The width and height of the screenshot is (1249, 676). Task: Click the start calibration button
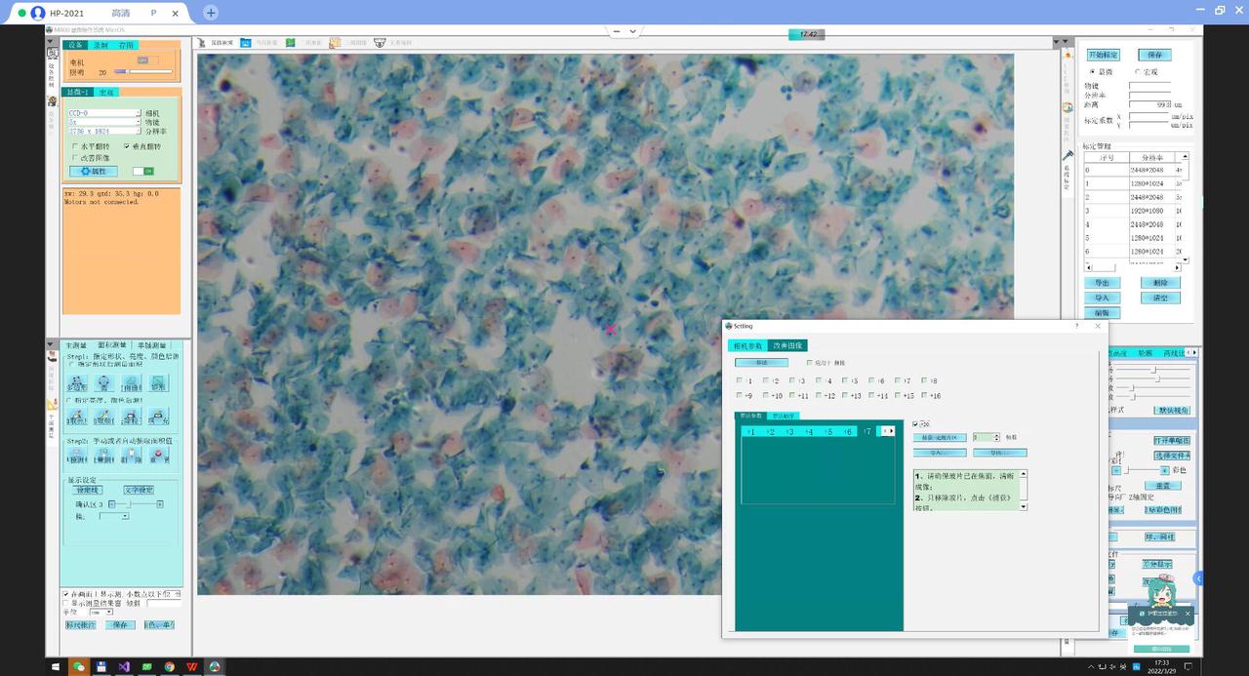1103,55
